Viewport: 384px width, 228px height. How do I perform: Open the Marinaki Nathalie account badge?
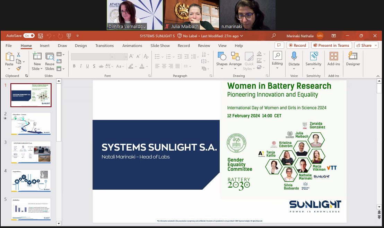320,36
